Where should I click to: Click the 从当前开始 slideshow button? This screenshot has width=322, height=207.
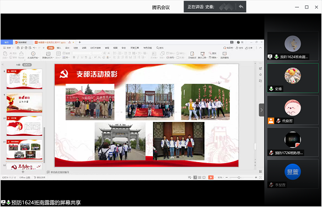[x=33, y=55]
